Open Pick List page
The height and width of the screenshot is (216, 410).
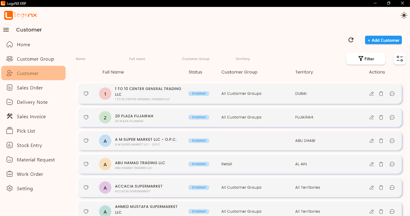pos(33,131)
